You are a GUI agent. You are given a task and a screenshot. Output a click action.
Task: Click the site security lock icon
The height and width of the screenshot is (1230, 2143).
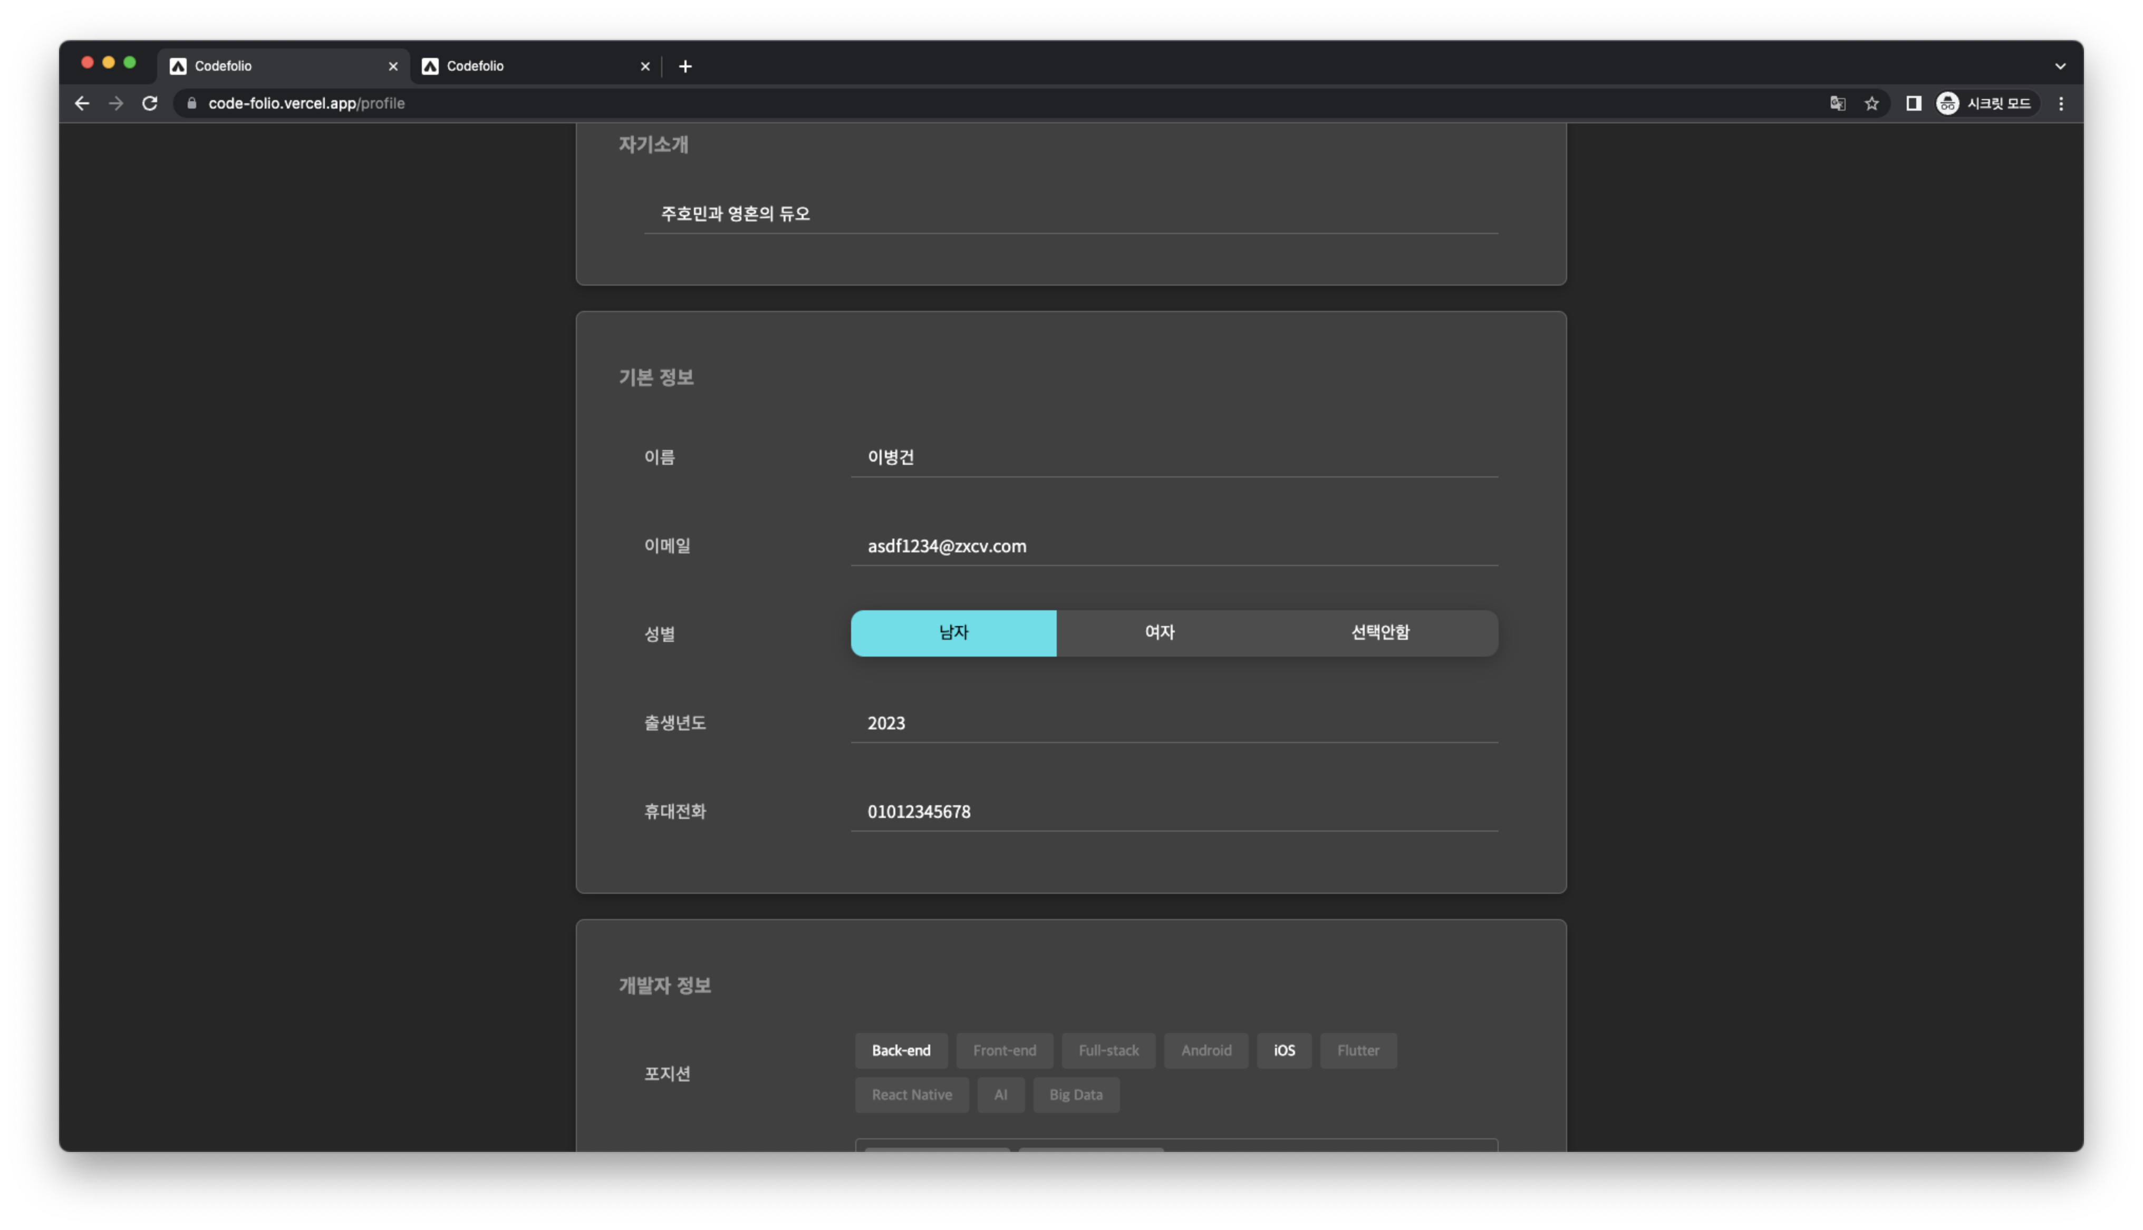click(x=191, y=103)
